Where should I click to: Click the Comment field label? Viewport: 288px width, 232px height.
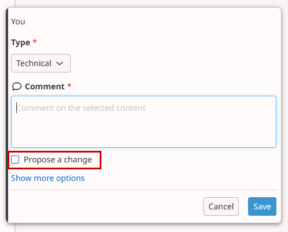click(x=45, y=86)
